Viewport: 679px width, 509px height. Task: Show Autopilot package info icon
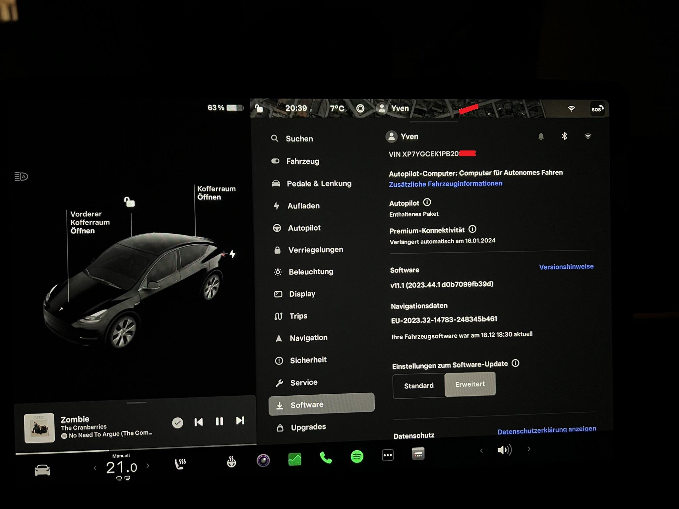(427, 202)
